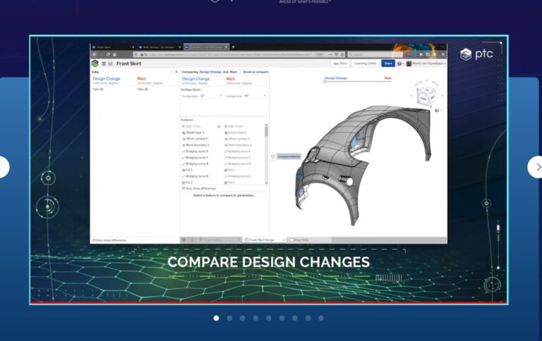Open the Design Change Configuration dropdown
Viewport: 542px width, 341px height.
[x=211, y=96]
